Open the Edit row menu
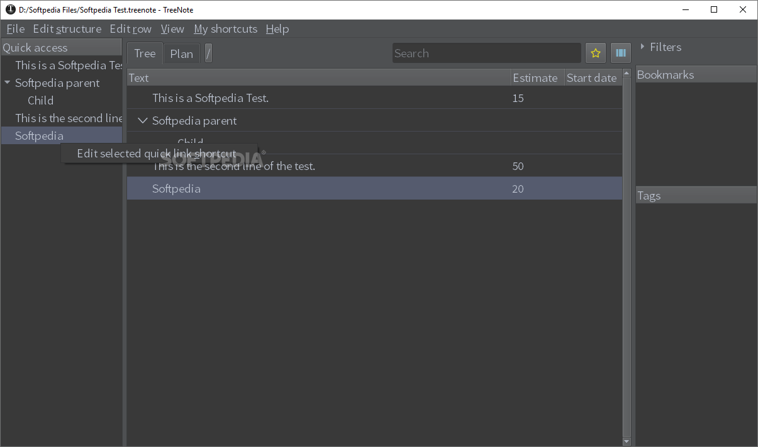This screenshot has height=447, width=758. click(x=131, y=29)
